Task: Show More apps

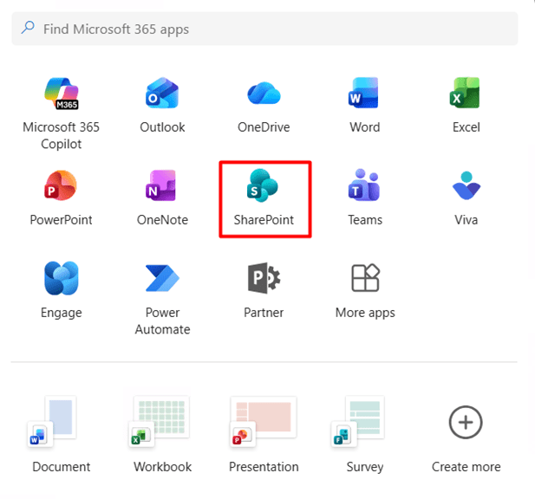Action: coord(364,280)
